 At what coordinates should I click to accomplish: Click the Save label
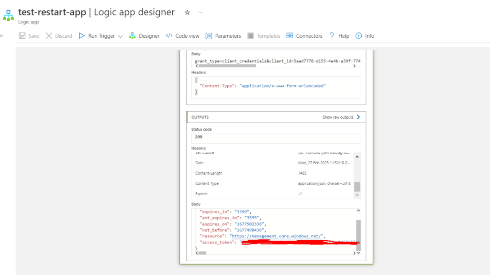34,36
